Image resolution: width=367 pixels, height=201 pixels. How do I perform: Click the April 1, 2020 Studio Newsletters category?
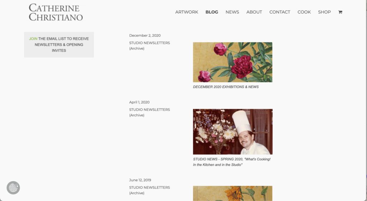pyautogui.click(x=149, y=113)
